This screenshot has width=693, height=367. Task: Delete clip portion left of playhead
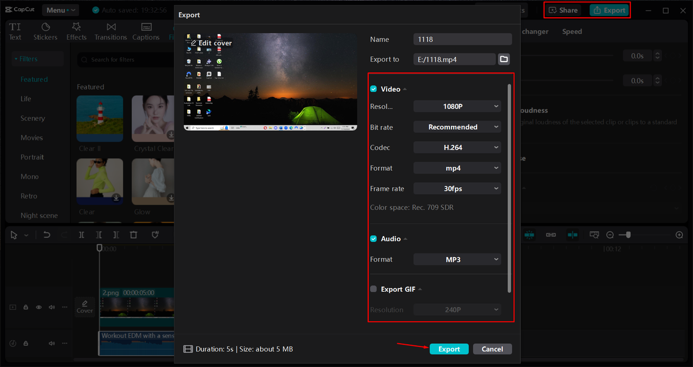(x=99, y=235)
